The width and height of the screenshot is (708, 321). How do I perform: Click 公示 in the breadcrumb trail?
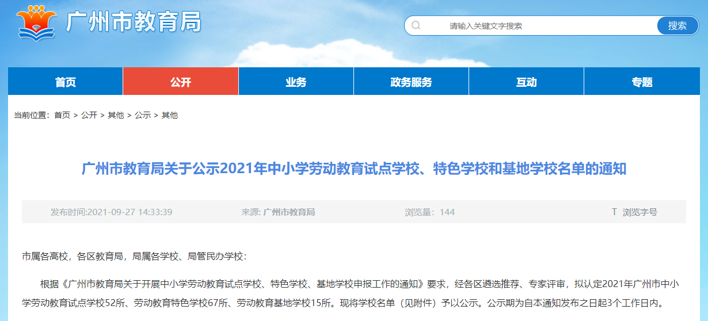pos(143,115)
